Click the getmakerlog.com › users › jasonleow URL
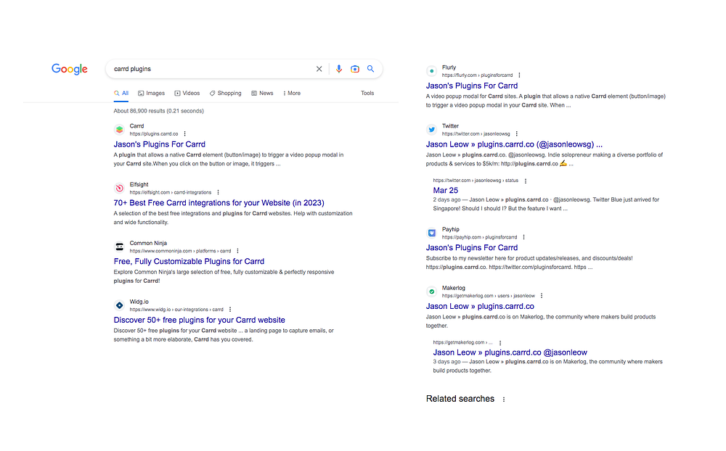Screen dimensions: 726x451 click(489, 296)
